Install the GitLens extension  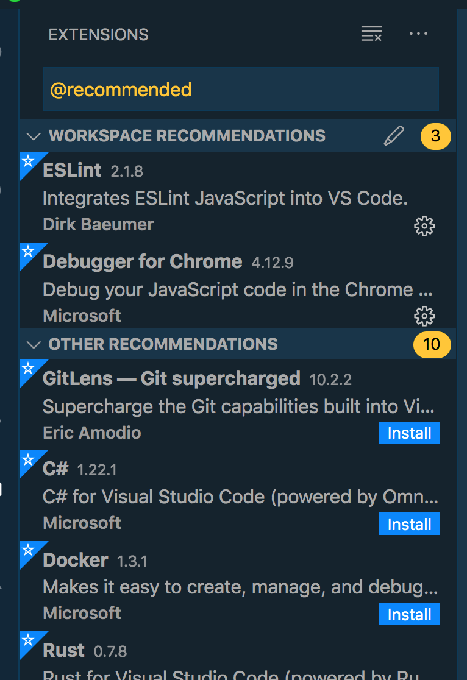(409, 433)
